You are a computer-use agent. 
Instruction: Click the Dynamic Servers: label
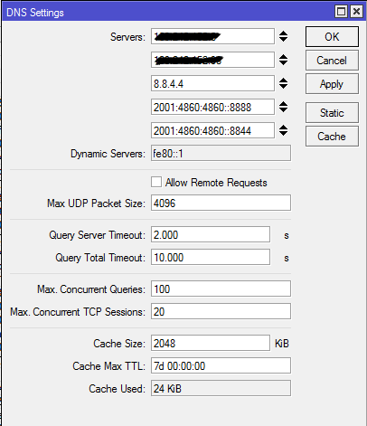(x=108, y=154)
